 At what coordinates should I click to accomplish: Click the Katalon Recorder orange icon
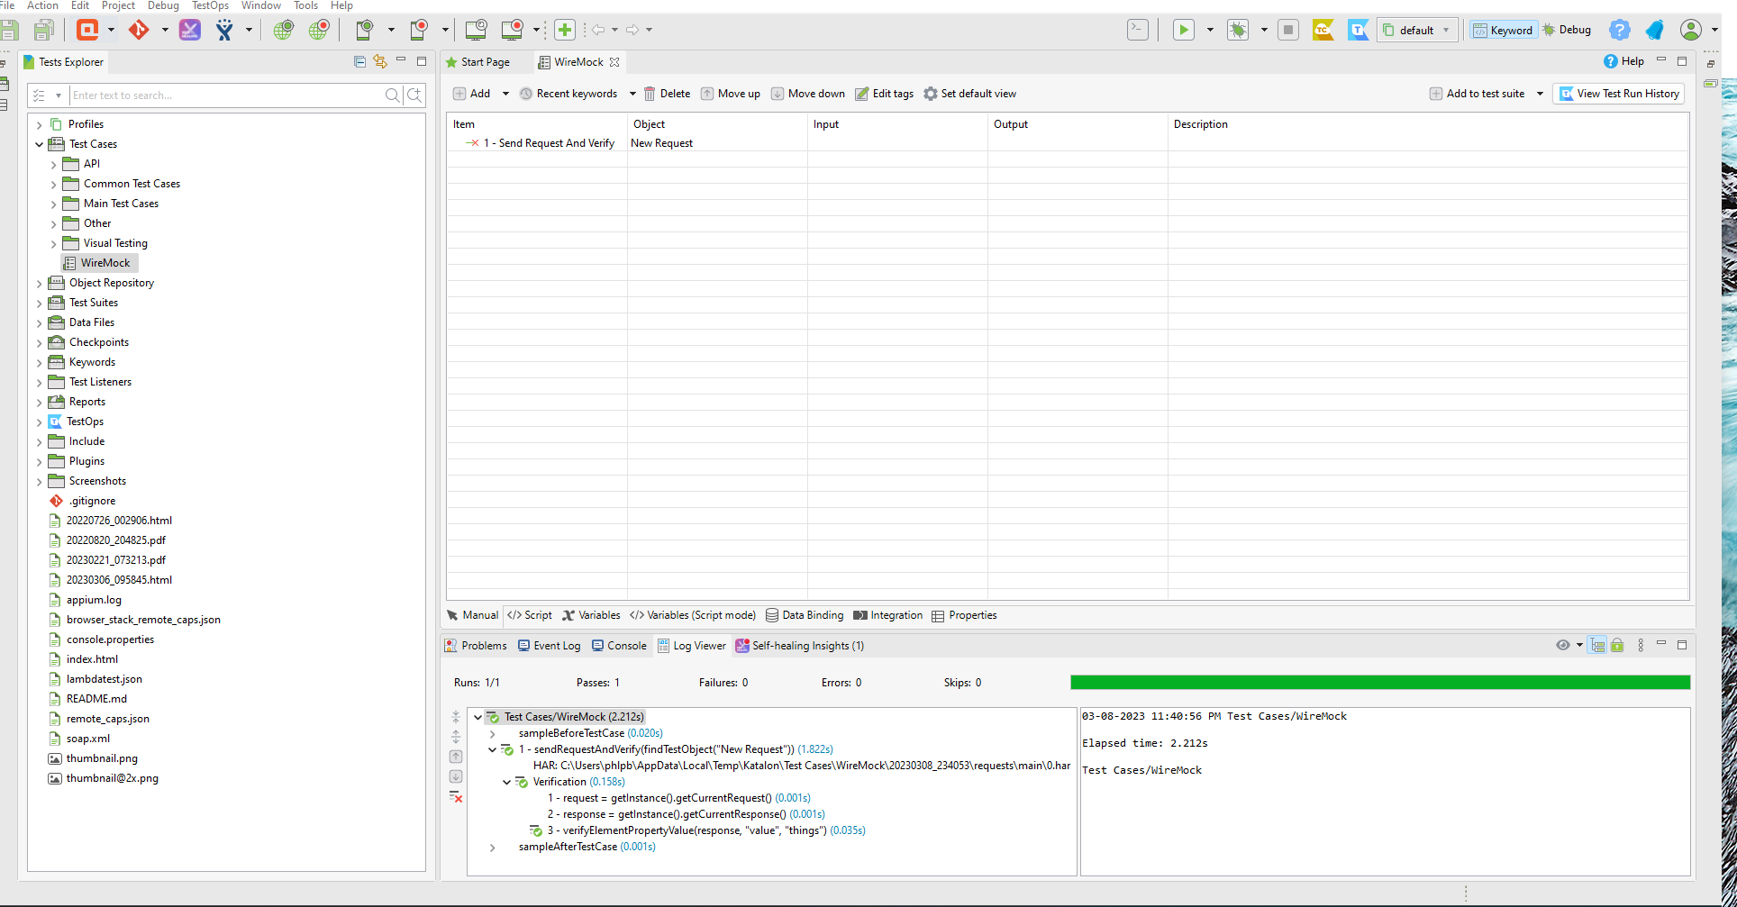[x=87, y=30]
